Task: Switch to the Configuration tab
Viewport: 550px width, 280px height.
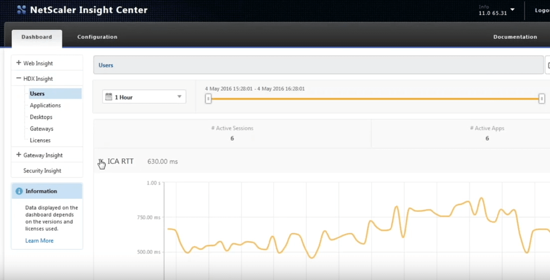Action: coord(97,37)
